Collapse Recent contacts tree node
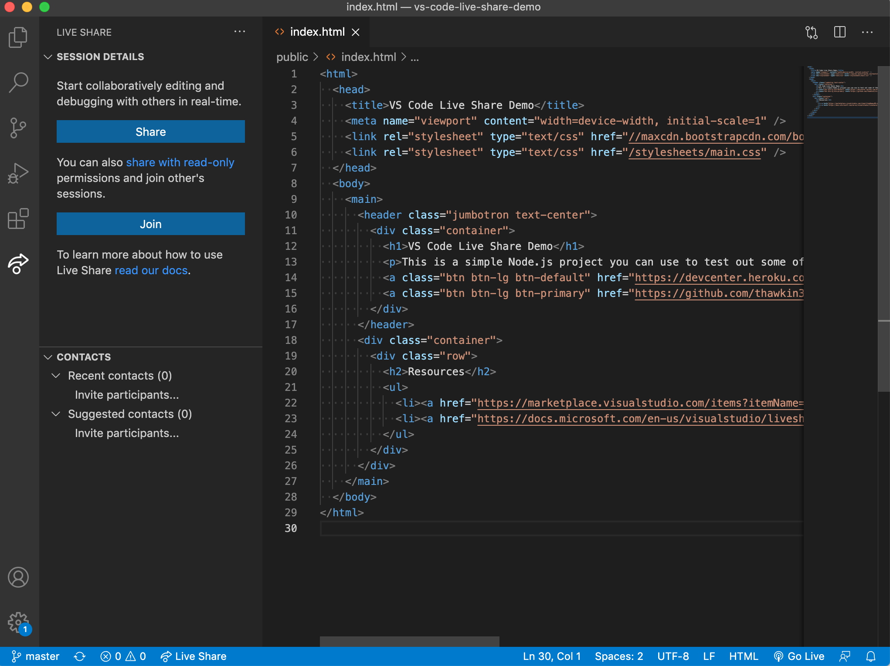The image size is (890, 666). (x=56, y=376)
